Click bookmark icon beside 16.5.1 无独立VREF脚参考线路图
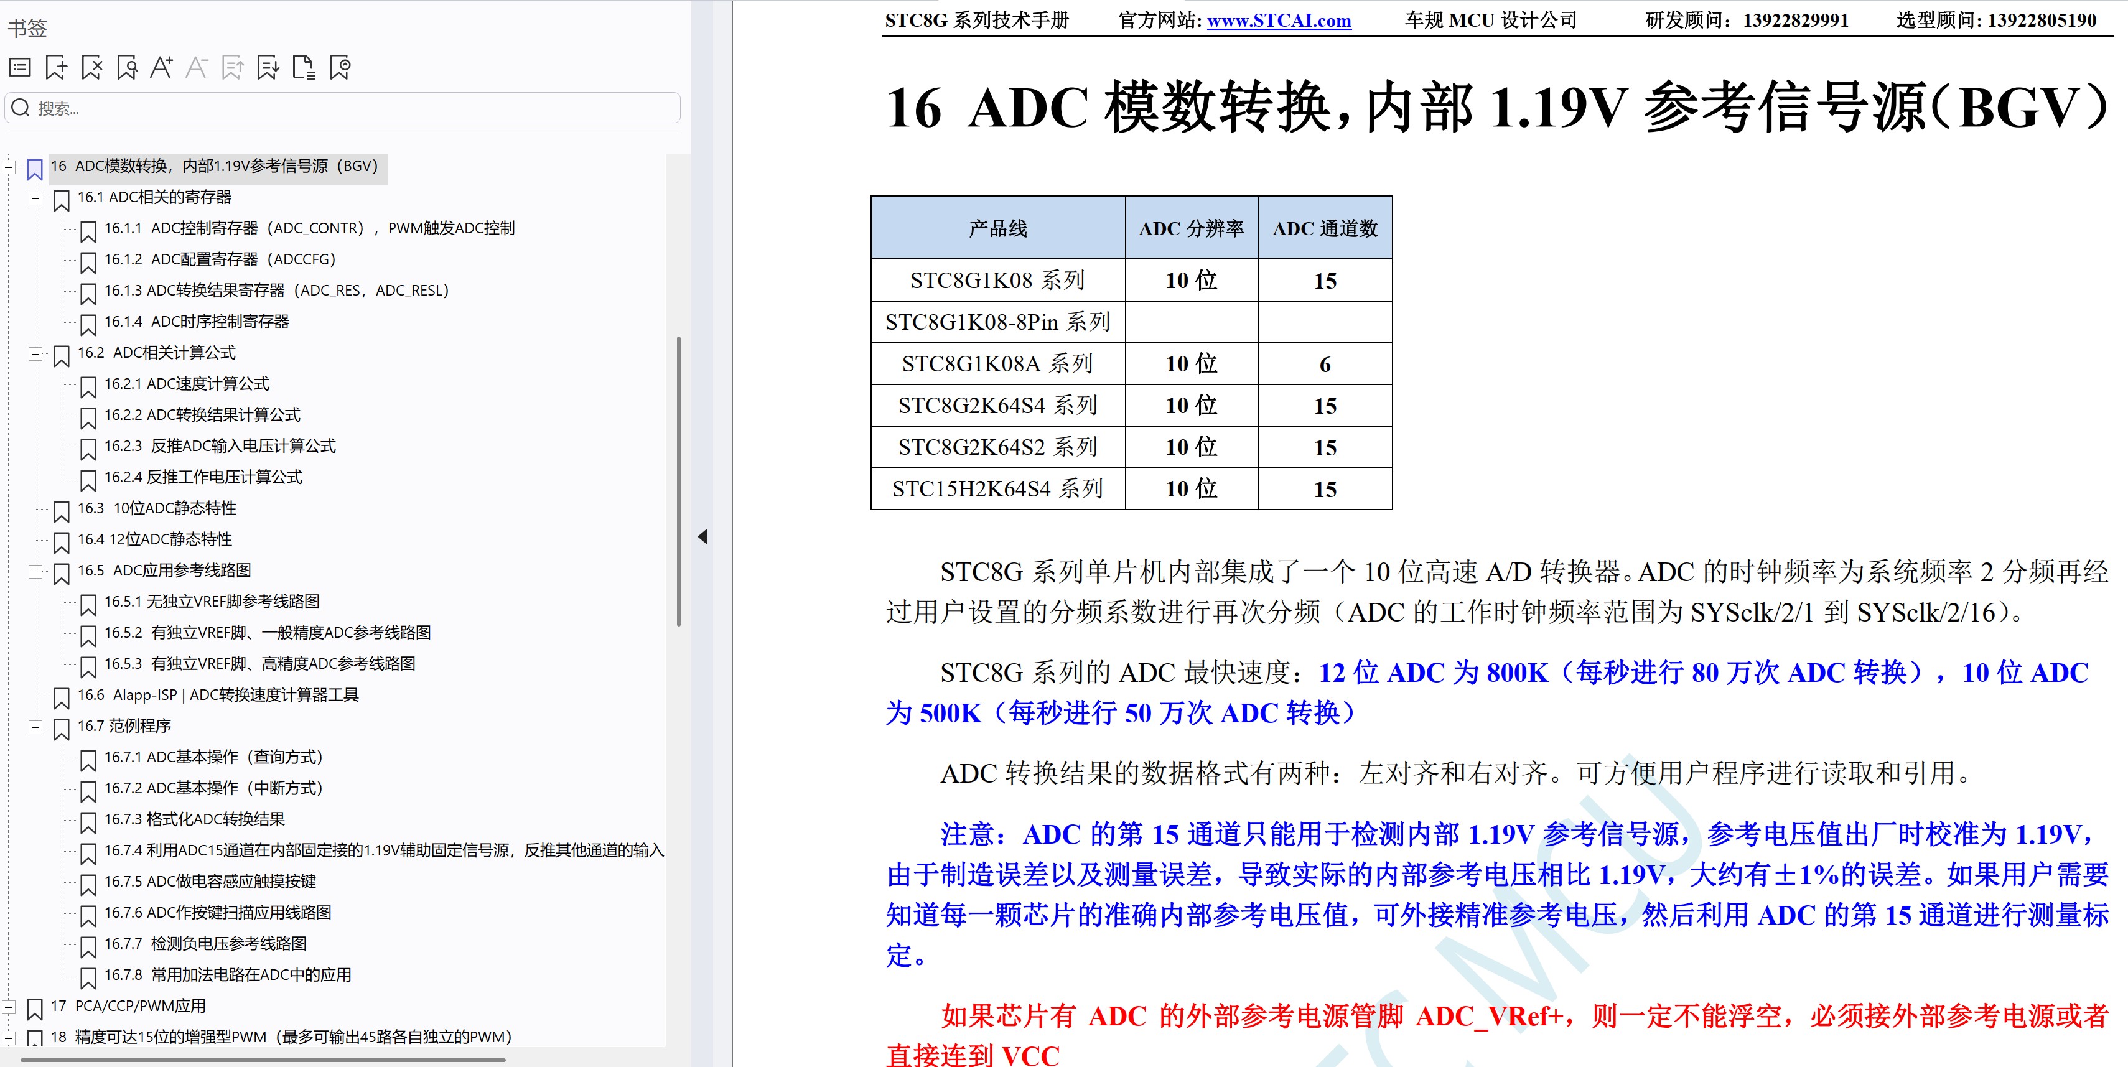The image size is (2128, 1067). (x=88, y=605)
